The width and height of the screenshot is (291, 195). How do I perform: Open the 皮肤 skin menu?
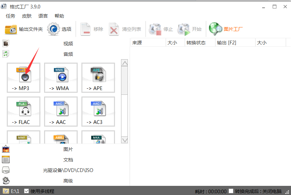coord(27,16)
